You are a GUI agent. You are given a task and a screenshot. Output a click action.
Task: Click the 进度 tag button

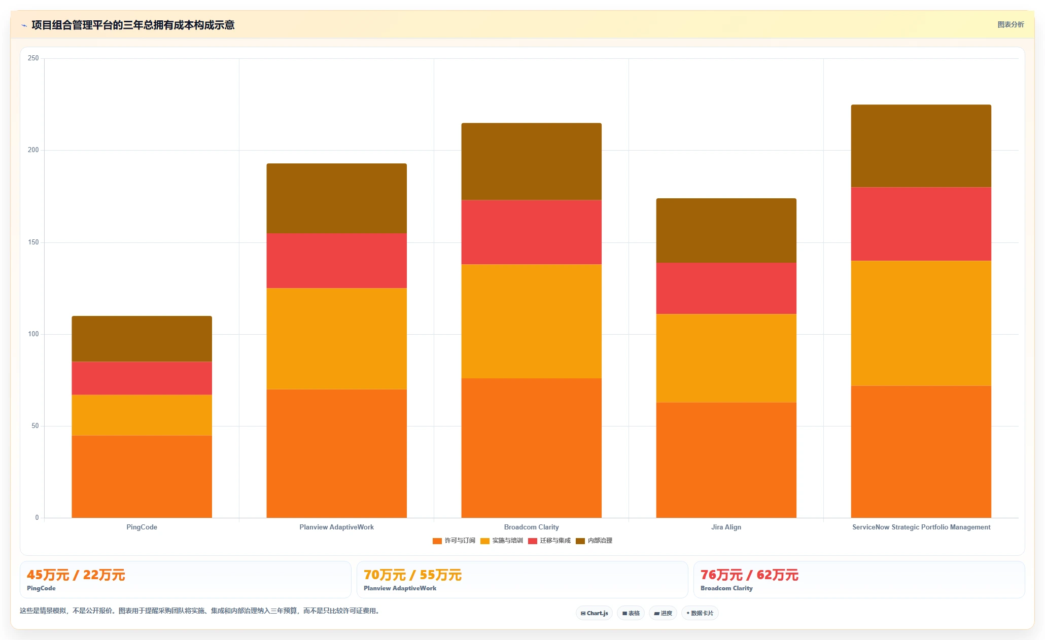pyautogui.click(x=663, y=613)
